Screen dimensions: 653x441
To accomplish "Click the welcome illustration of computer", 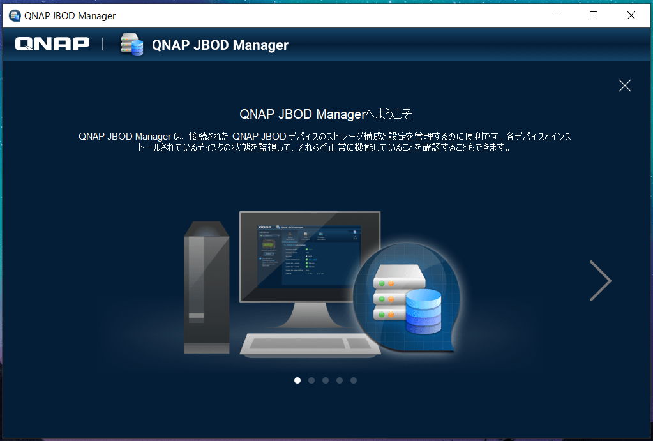I will point(322,284).
